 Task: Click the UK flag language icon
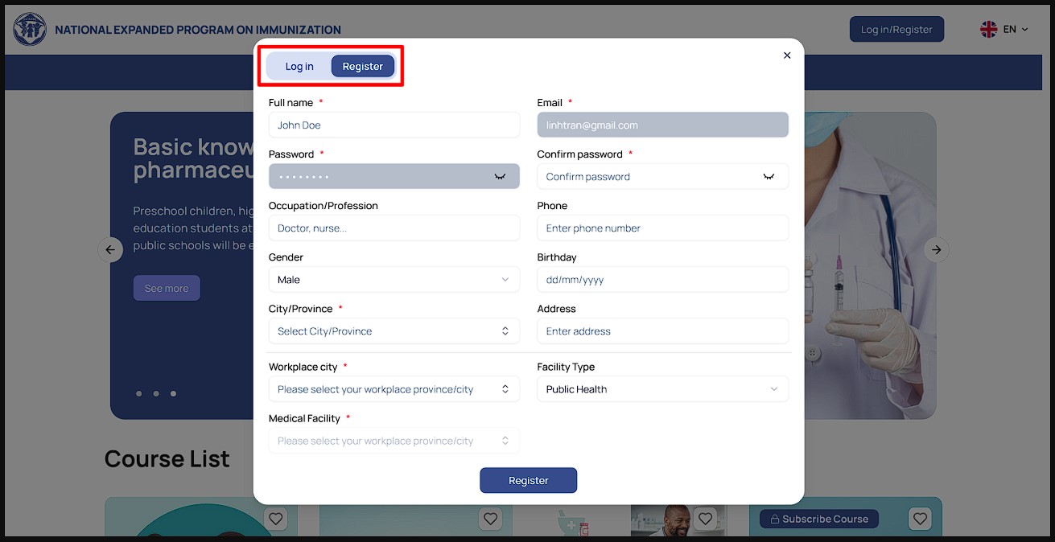[x=988, y=30]
